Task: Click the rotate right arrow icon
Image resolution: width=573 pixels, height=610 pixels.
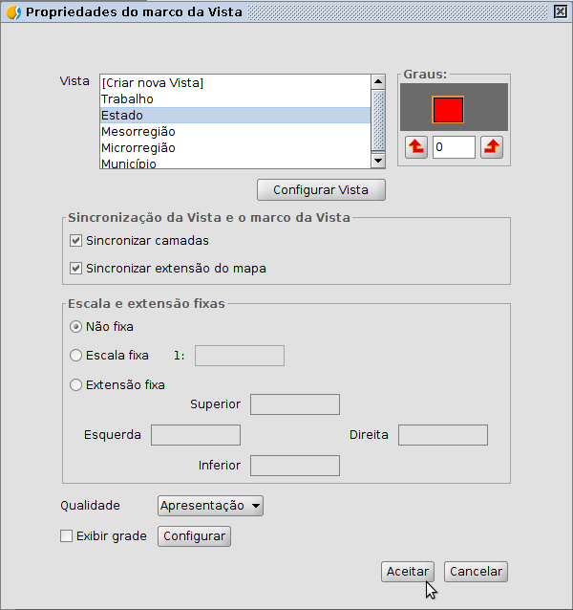Action: [491, 147]
